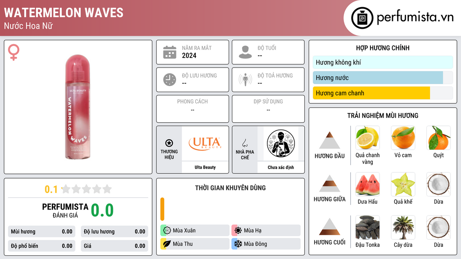Click the calendar icon beside Năm ra mắt
The height and width of the screenshot is (259, 461).
pyautogui.click(x=170, y=52)
